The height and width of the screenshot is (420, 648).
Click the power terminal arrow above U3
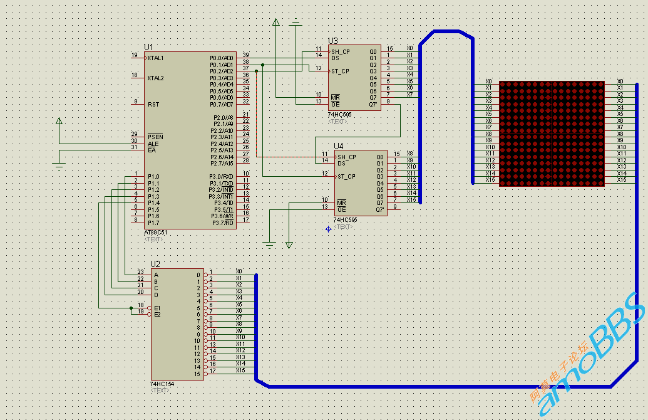pyautogui.click(x=276, y=23)
